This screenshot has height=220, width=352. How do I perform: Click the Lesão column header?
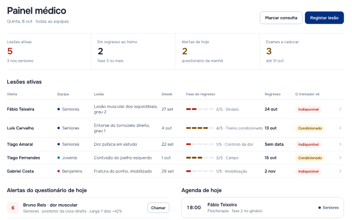[99, 94]
